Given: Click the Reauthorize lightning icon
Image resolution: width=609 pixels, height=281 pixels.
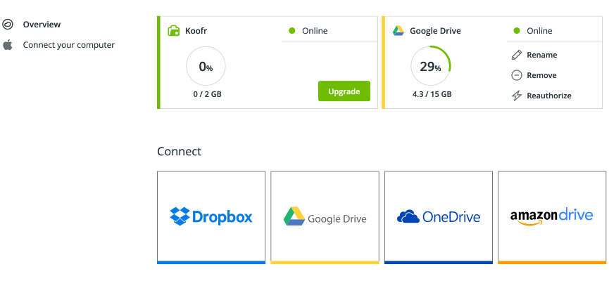Looking at the screenshot, I should tap(517, 96).
